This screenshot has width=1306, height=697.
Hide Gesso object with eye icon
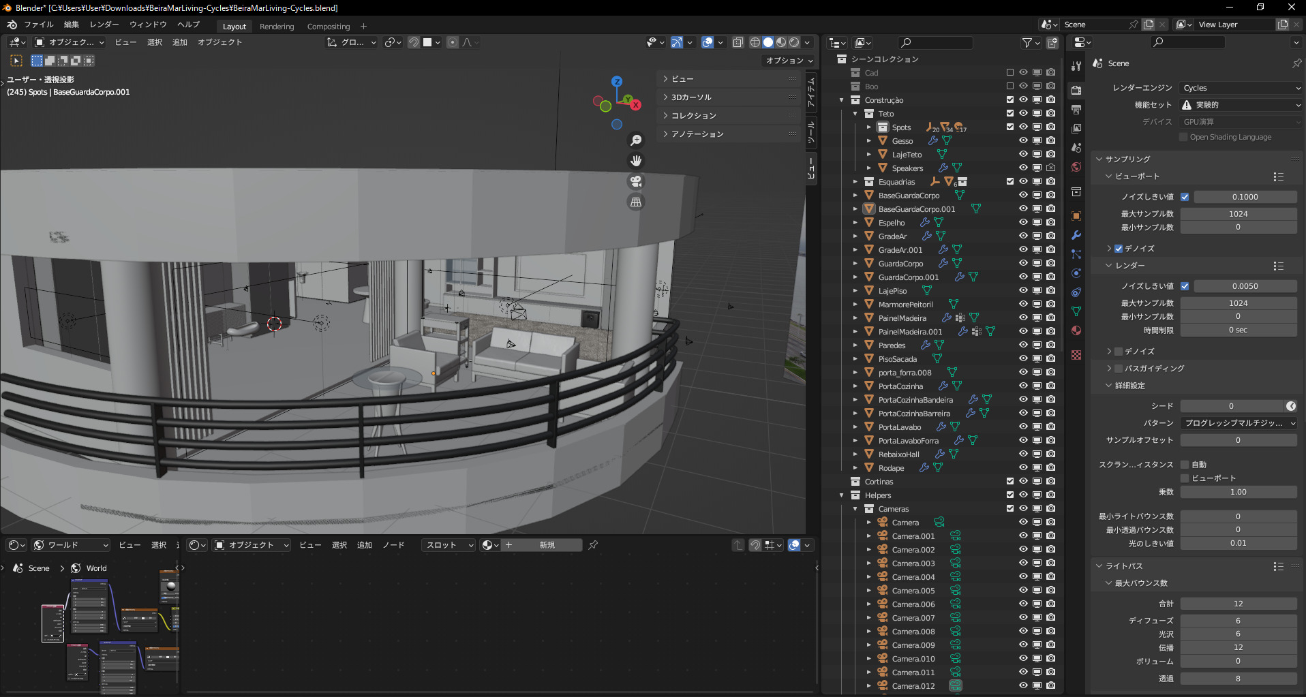pos(1023,141)
